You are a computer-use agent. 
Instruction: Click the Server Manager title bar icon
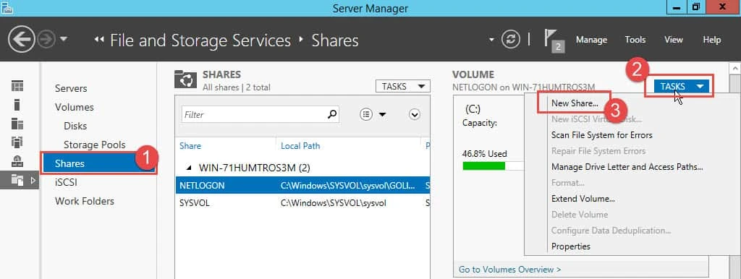click(x=7, y=7)
